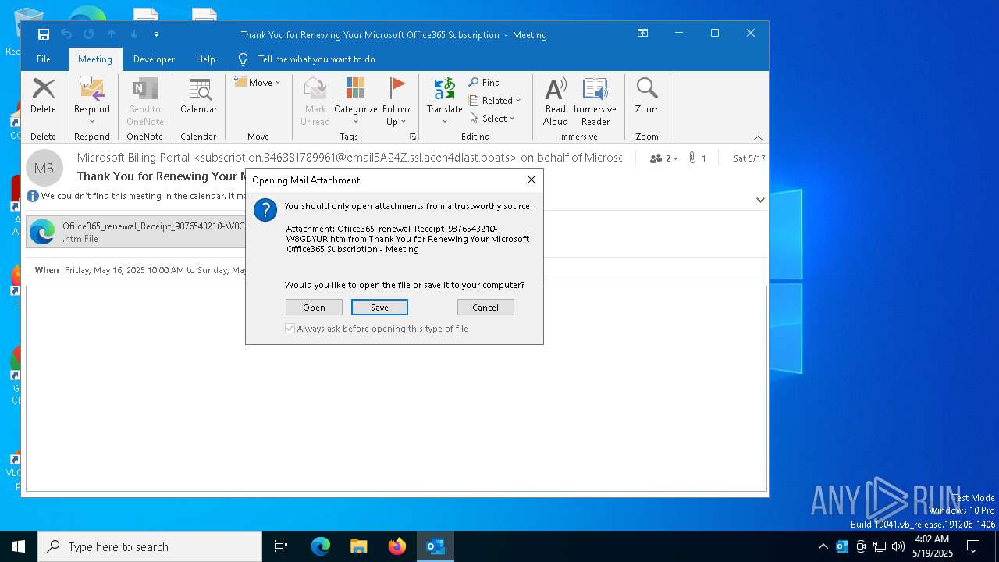Close the Opening Mail Attachment dialog

[531, 180]
